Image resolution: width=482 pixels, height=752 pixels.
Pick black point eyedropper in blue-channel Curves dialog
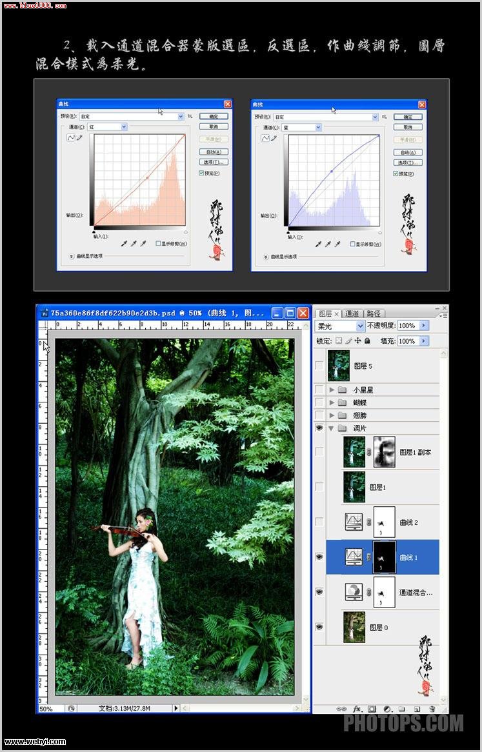(319, 244)
